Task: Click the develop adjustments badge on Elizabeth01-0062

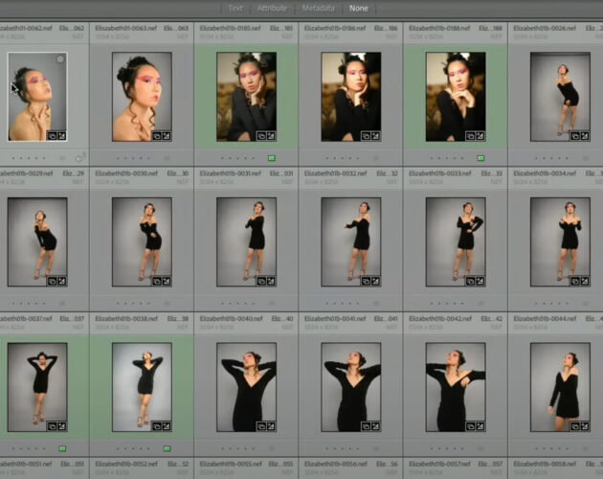Action: tap(61, 136)
